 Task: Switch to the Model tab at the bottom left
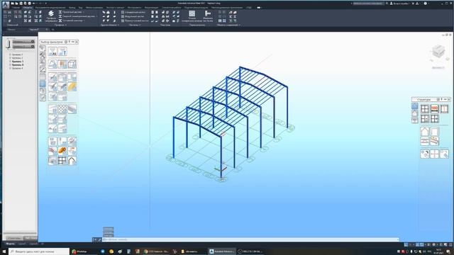point(10,244)
